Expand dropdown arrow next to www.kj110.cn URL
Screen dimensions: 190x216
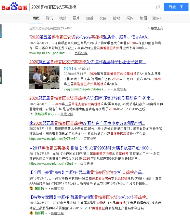(x=70, y=53)
